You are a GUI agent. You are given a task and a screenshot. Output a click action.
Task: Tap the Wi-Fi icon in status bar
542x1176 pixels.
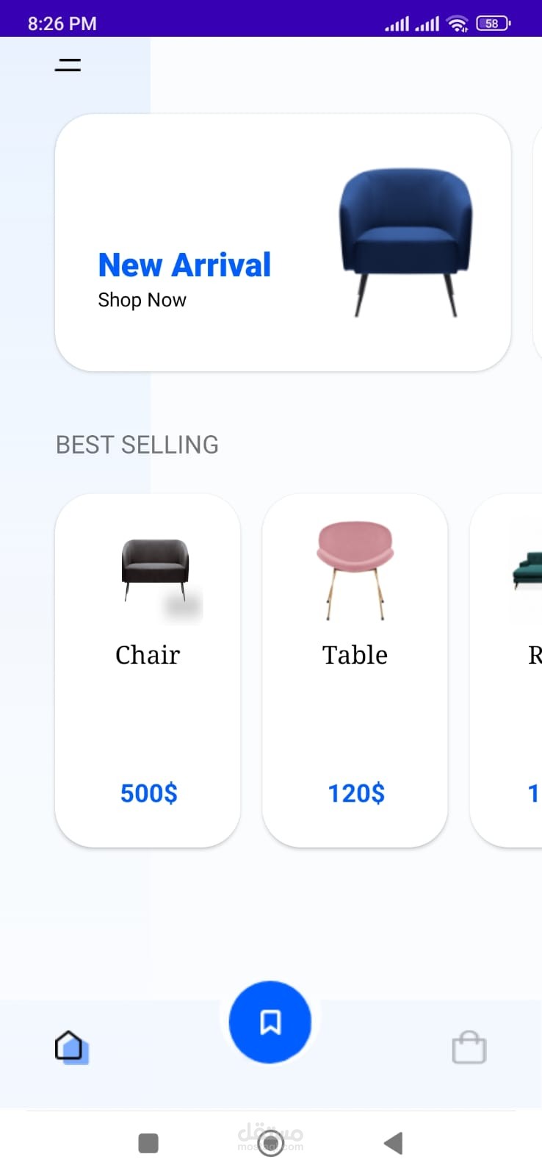pyautogui.click(x=457, y=24)
